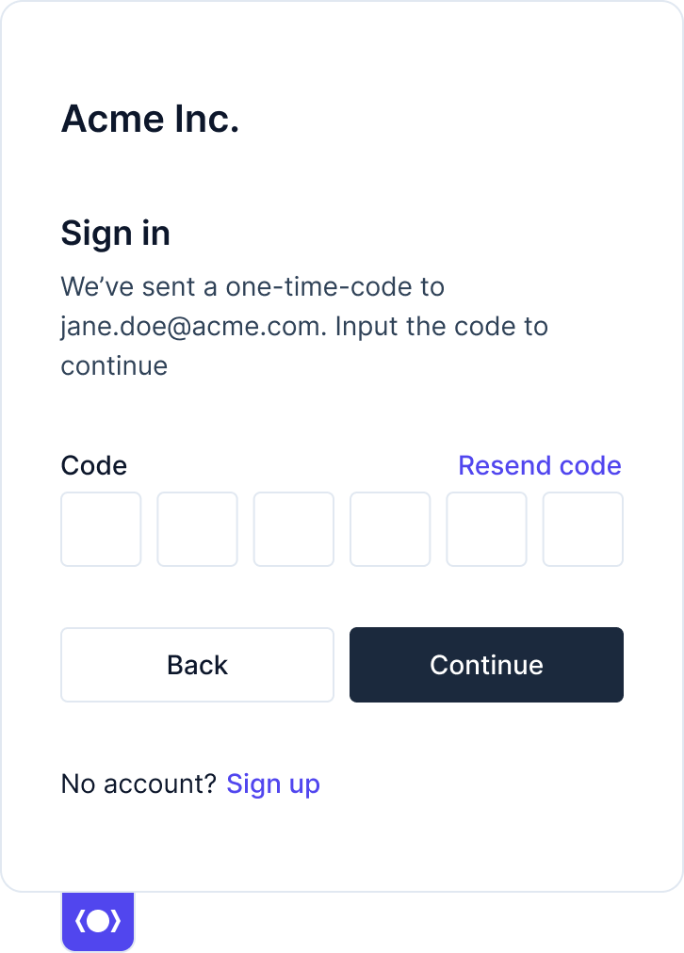Focus the fourth code digit box
The image size is (684, 953).
(390, 529)
